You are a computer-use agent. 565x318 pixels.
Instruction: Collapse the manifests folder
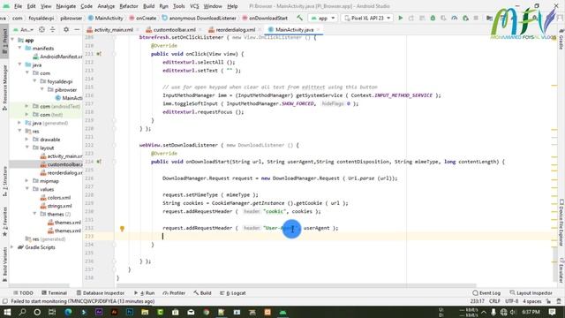20,49
